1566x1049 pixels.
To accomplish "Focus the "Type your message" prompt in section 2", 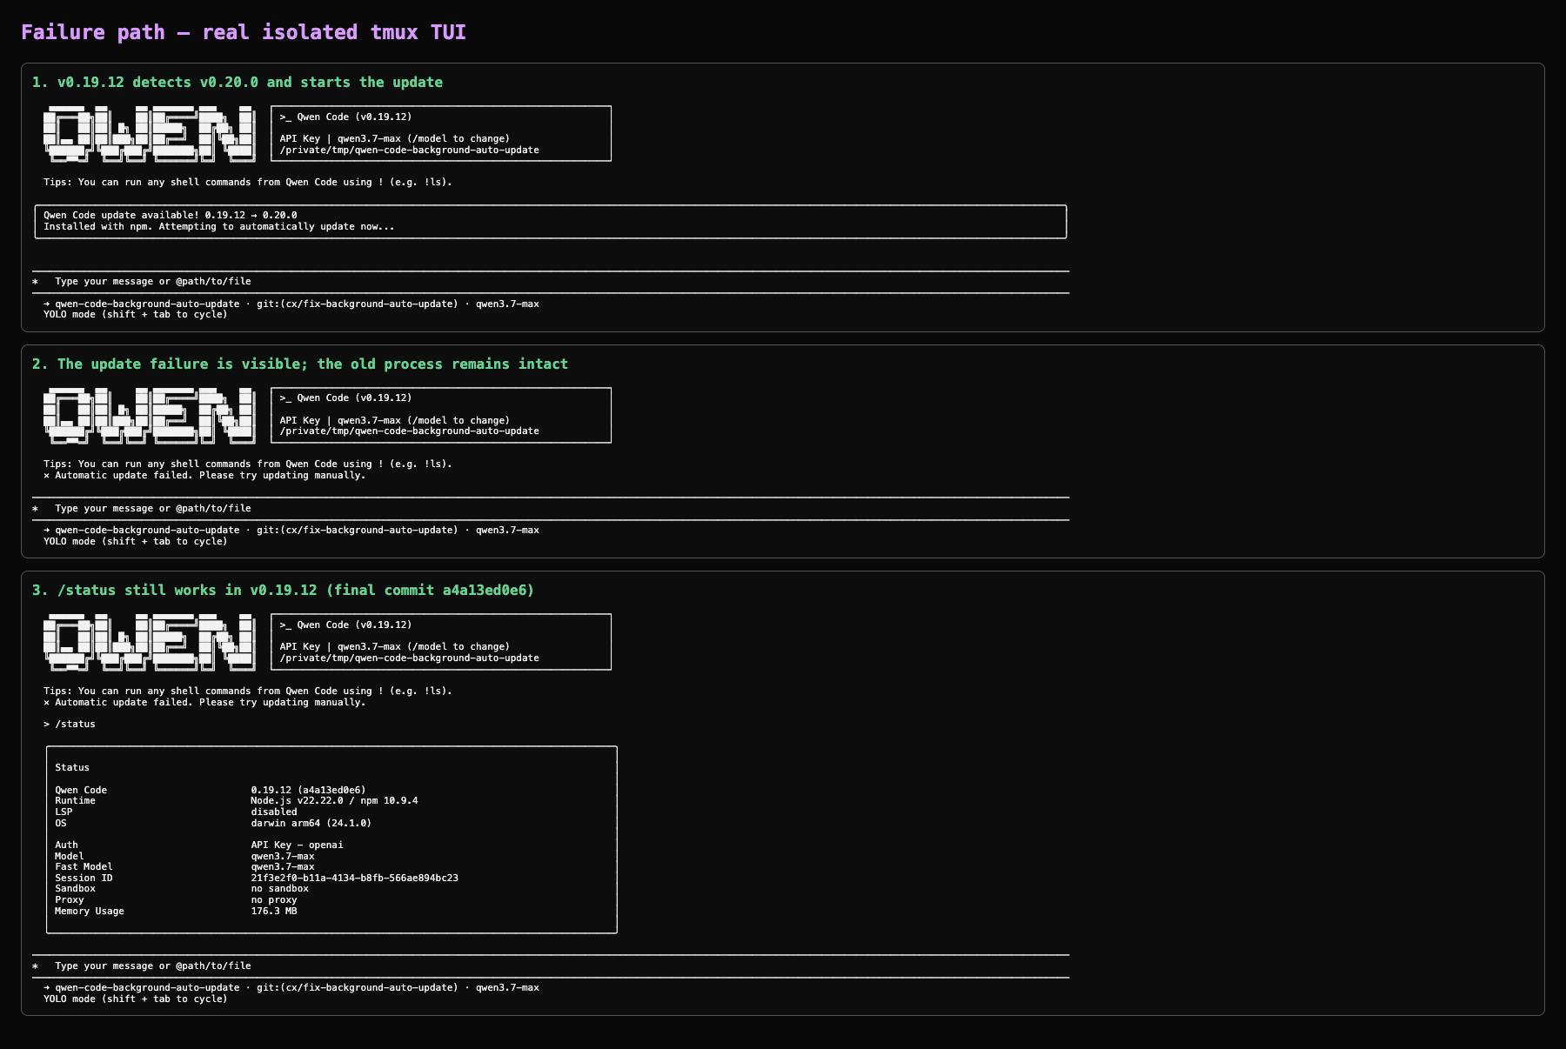I will coord(551,509).
